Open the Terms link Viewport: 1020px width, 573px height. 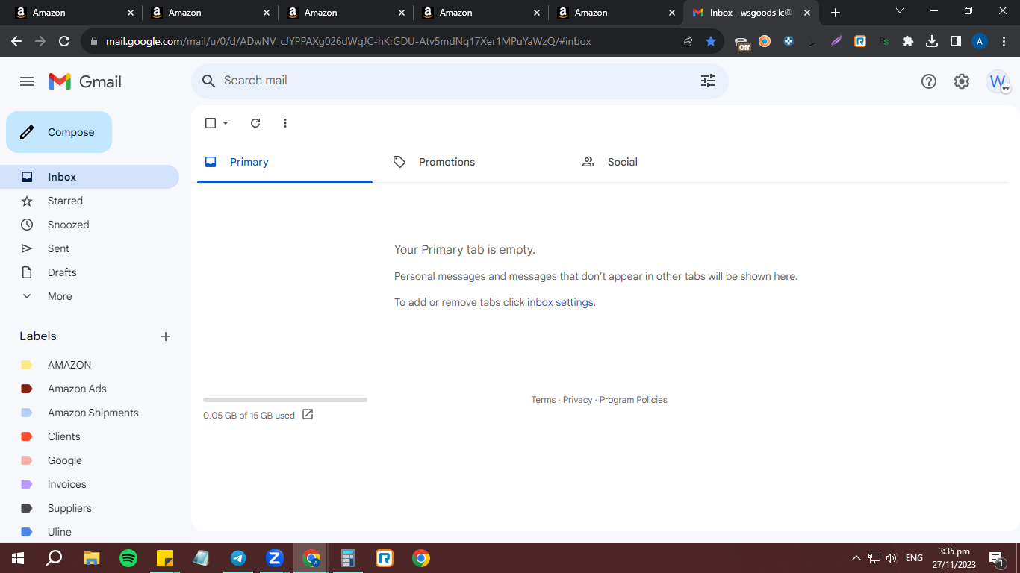pos(543,400)
